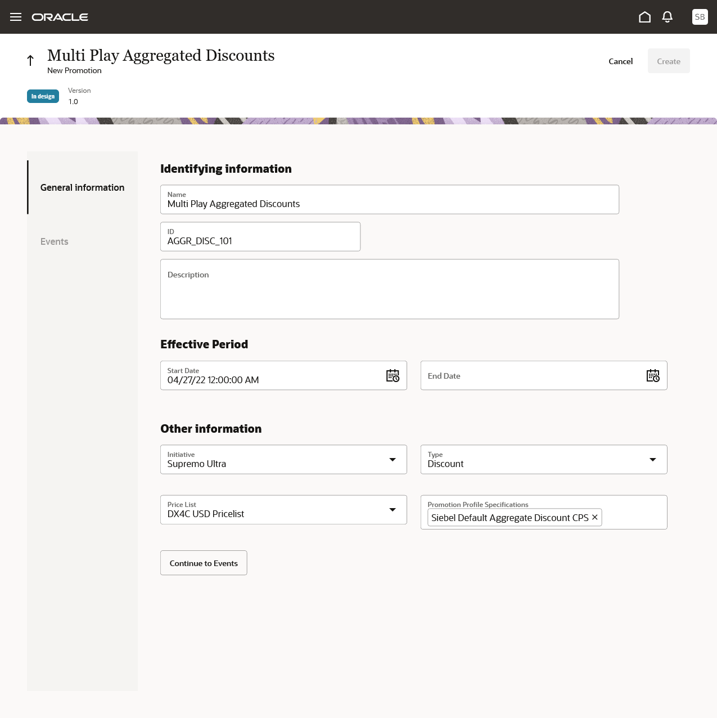The width and height of the screenshot is (717, 718).
Task: Click the Oracle logo
Action: pyautogui.click(x=60, y=17)
